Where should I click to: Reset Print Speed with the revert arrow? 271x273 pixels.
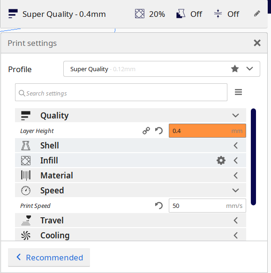[159, 206]
